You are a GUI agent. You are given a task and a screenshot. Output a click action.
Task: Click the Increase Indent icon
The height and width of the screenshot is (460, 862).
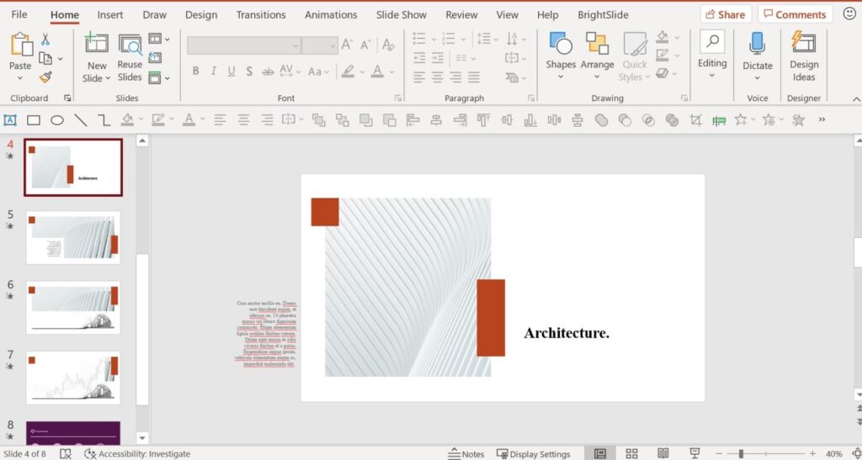[437, 58]
